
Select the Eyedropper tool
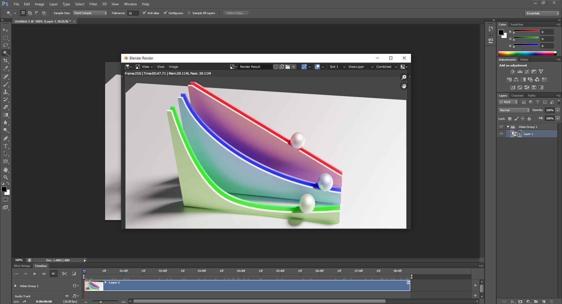(6, 68)
